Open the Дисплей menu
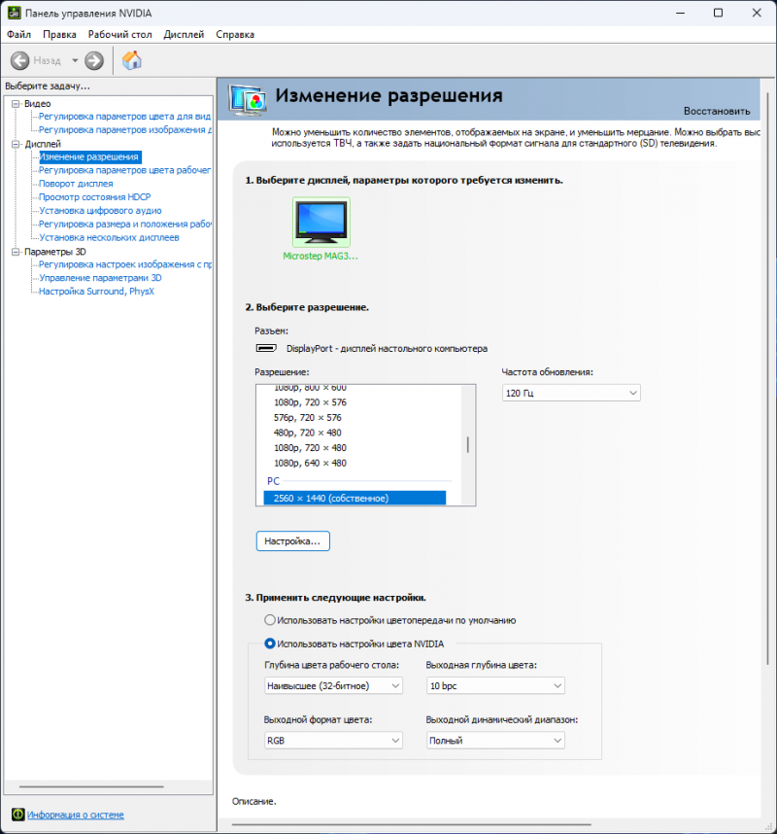 click(x=184, y=34)
